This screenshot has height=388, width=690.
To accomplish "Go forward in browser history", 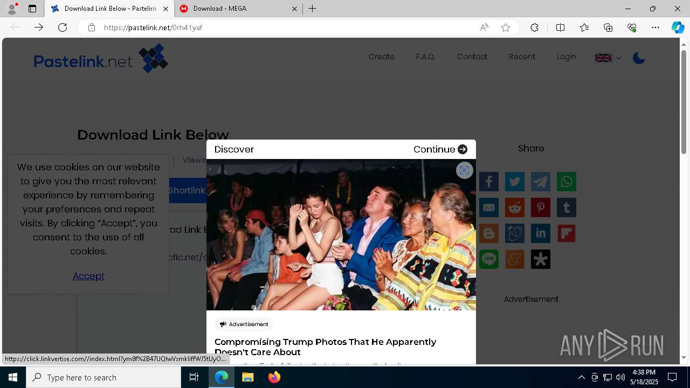I will click(39, 27).
